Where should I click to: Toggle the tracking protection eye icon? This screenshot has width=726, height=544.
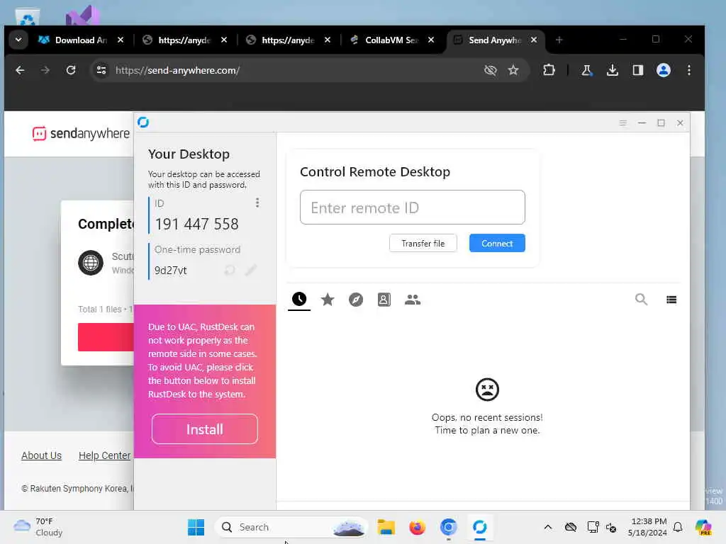(490, 70)
